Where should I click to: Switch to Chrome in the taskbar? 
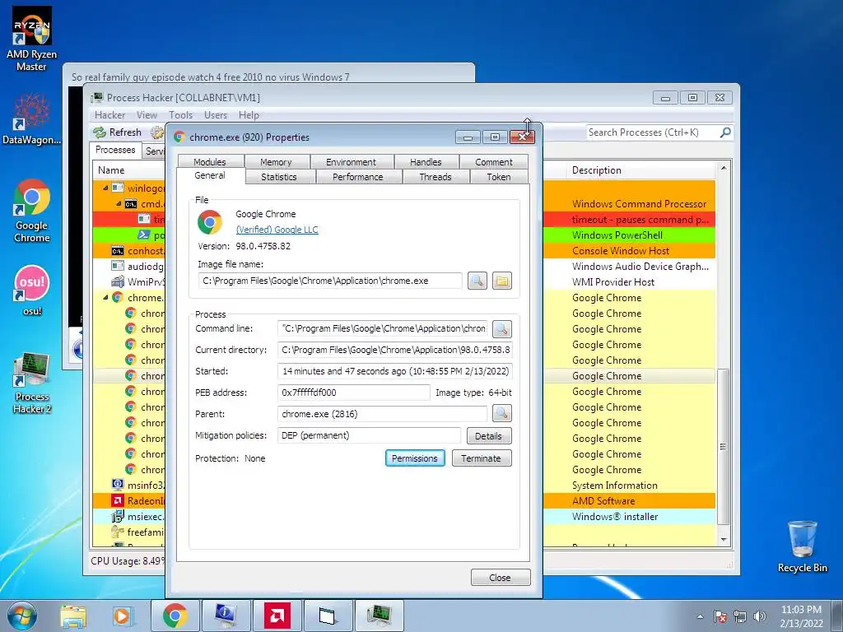pos(175,616)
